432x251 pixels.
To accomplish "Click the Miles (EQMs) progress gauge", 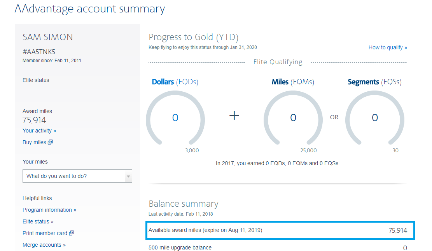I will [293, 118].
